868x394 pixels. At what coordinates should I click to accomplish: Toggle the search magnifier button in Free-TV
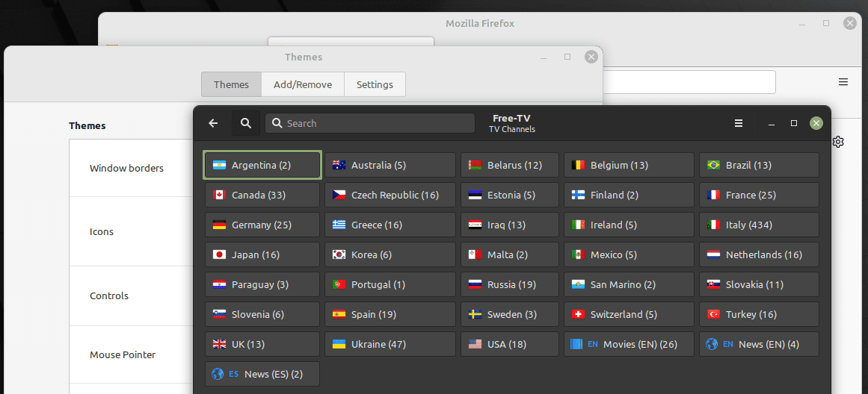pos(246,123)
